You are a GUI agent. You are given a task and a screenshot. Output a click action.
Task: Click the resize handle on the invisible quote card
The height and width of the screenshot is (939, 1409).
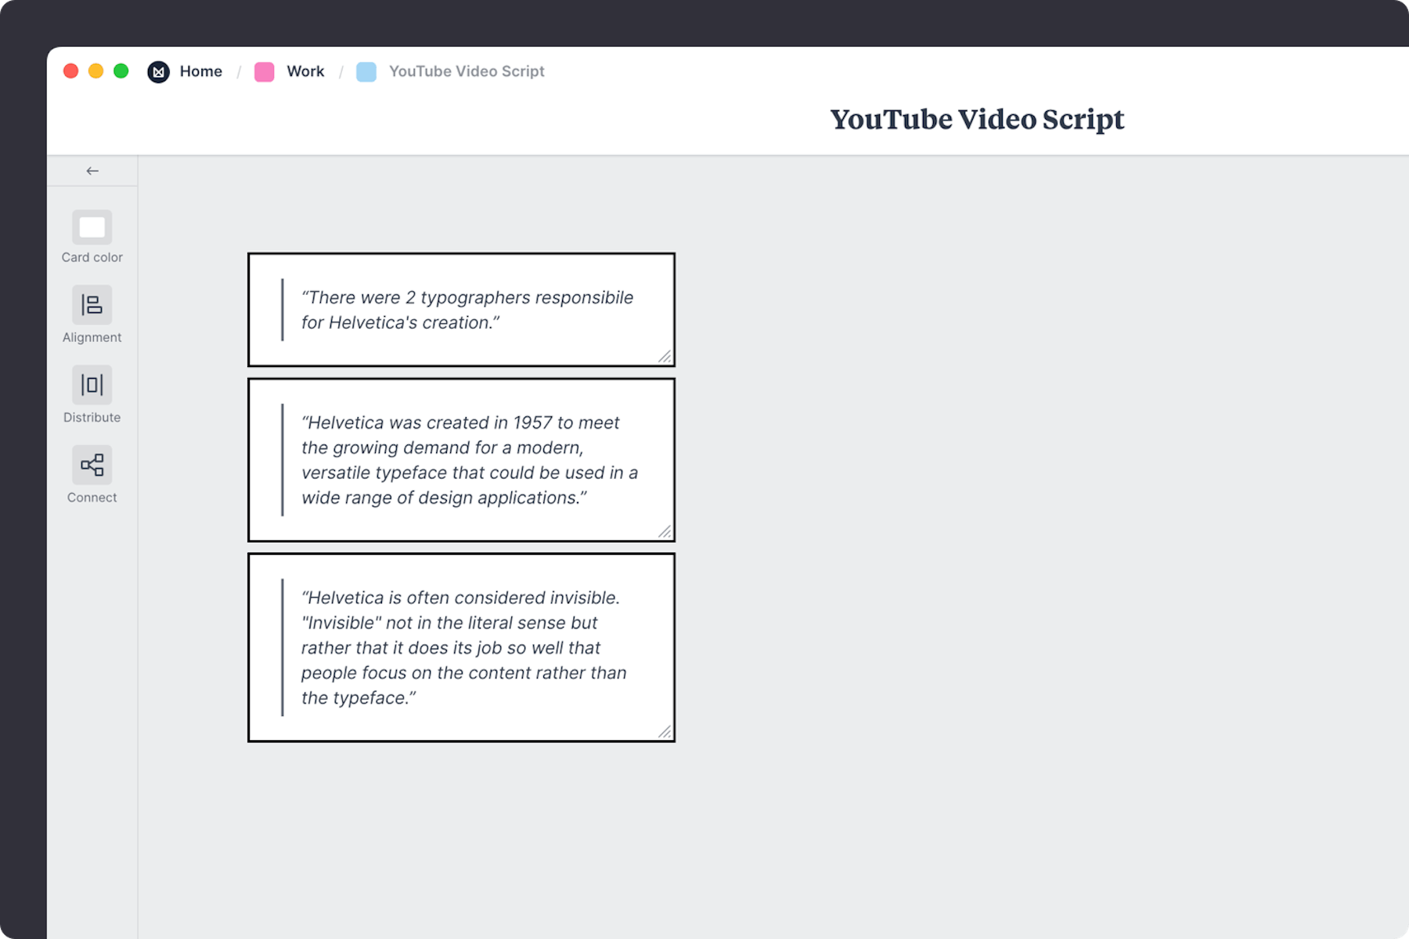coord(666,732)
